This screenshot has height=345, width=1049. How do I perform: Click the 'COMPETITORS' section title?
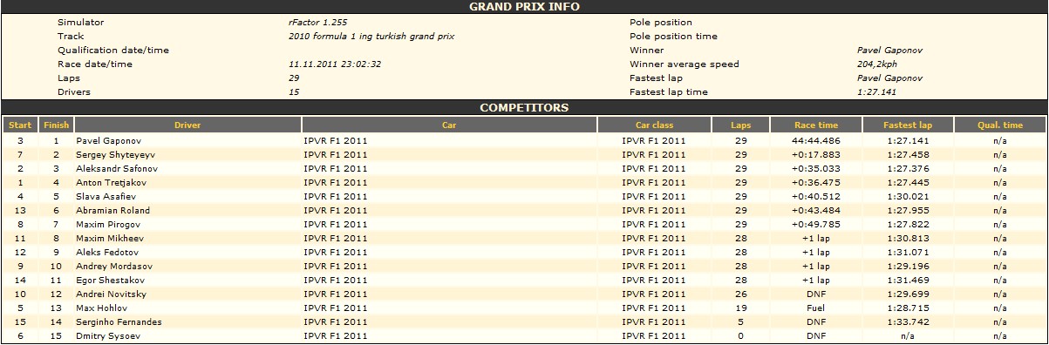coord(524,108)
